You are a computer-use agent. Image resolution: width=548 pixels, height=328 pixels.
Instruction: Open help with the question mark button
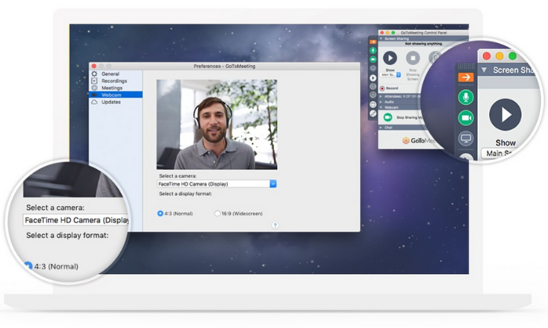coord(276,226)
